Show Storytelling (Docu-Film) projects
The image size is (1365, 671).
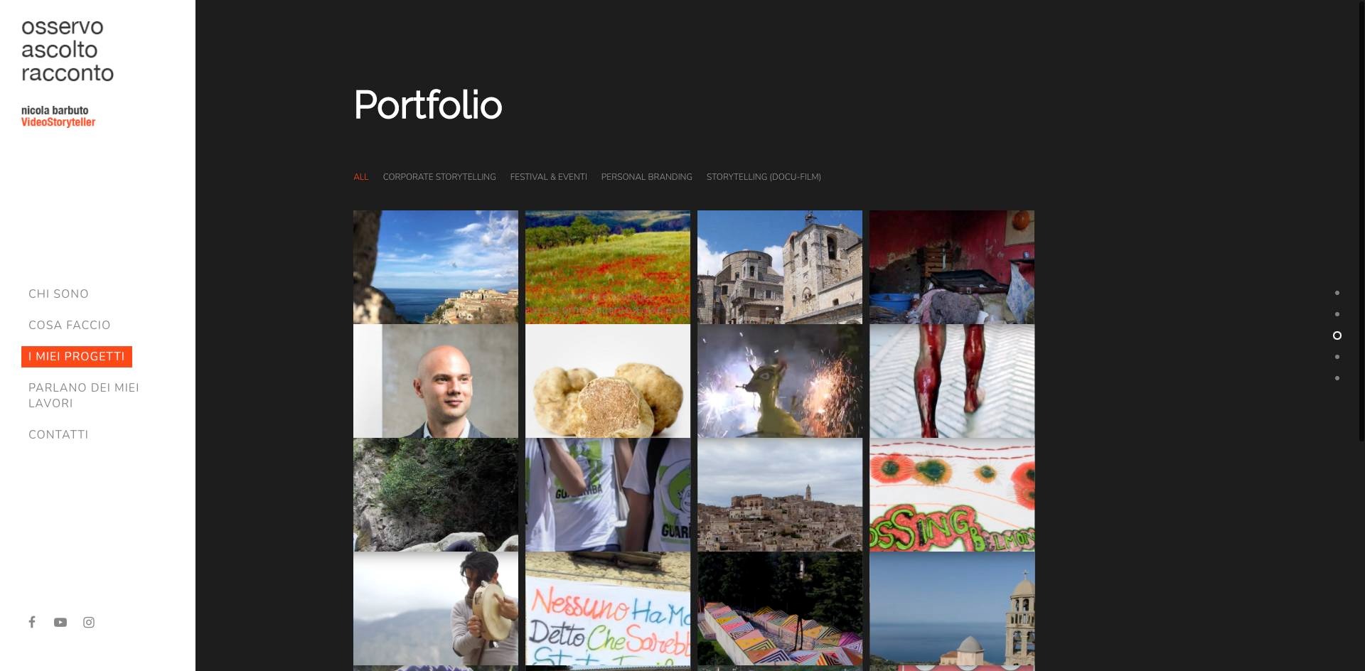click(x=764, y=177)
